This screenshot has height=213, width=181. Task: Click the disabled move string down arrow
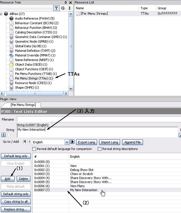[10, 135]
